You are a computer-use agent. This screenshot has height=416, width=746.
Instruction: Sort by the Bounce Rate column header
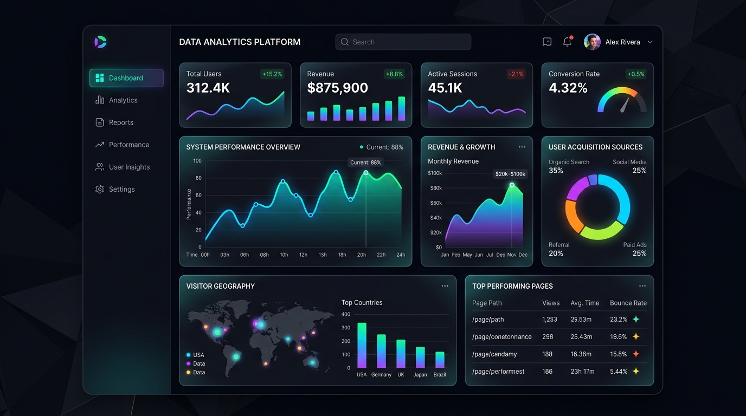coord(628,303)
